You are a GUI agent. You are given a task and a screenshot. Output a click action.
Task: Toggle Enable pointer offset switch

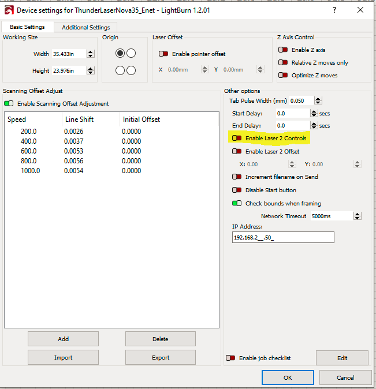point(163,54)
